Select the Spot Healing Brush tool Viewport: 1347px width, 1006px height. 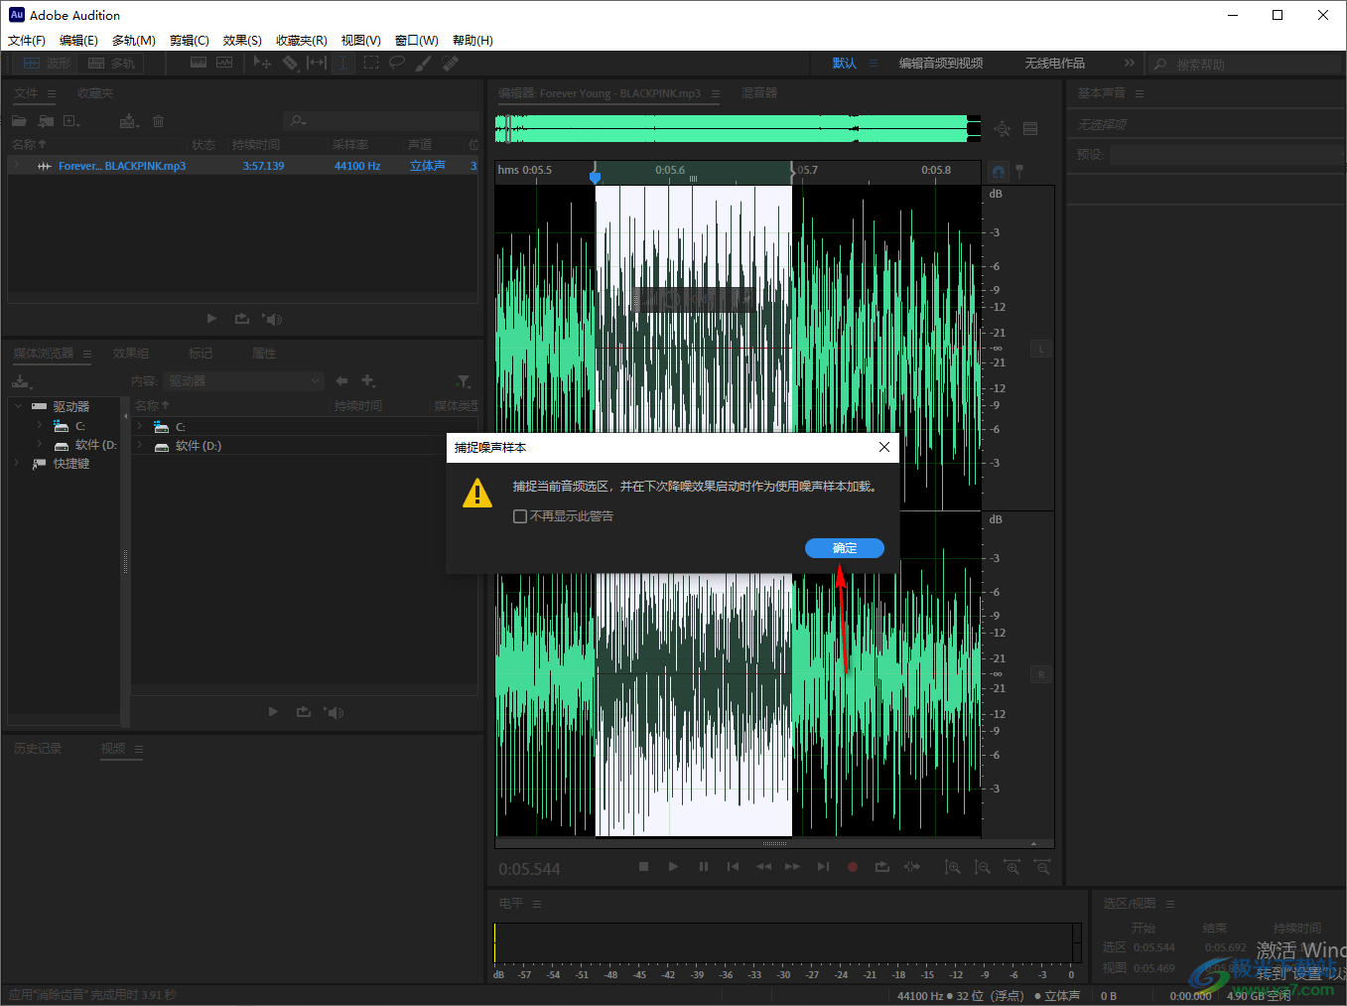click(451, 63)
